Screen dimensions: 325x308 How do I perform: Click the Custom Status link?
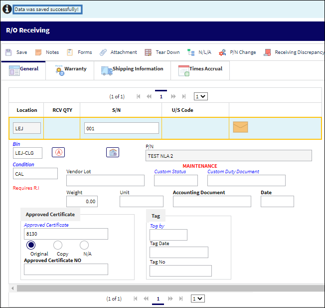(x=170, y=172)
